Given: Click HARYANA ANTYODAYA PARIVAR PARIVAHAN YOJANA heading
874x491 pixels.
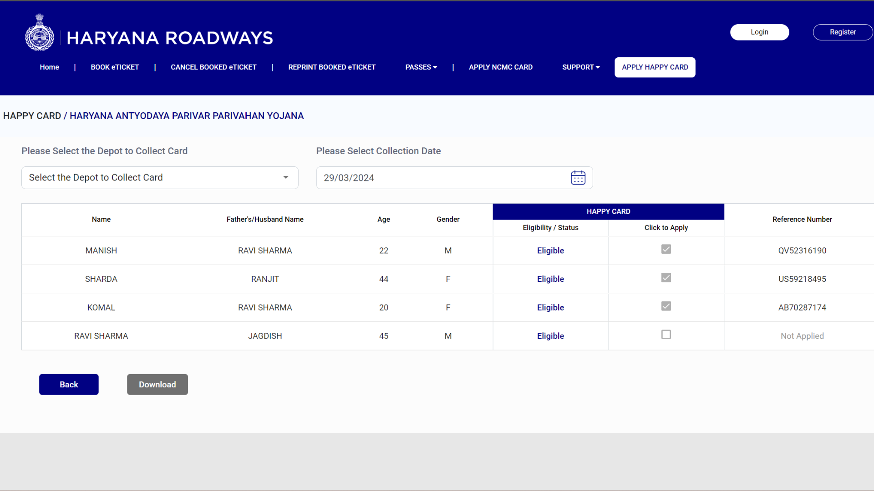Looking at the screenshot, I should (x=187, y=116).
